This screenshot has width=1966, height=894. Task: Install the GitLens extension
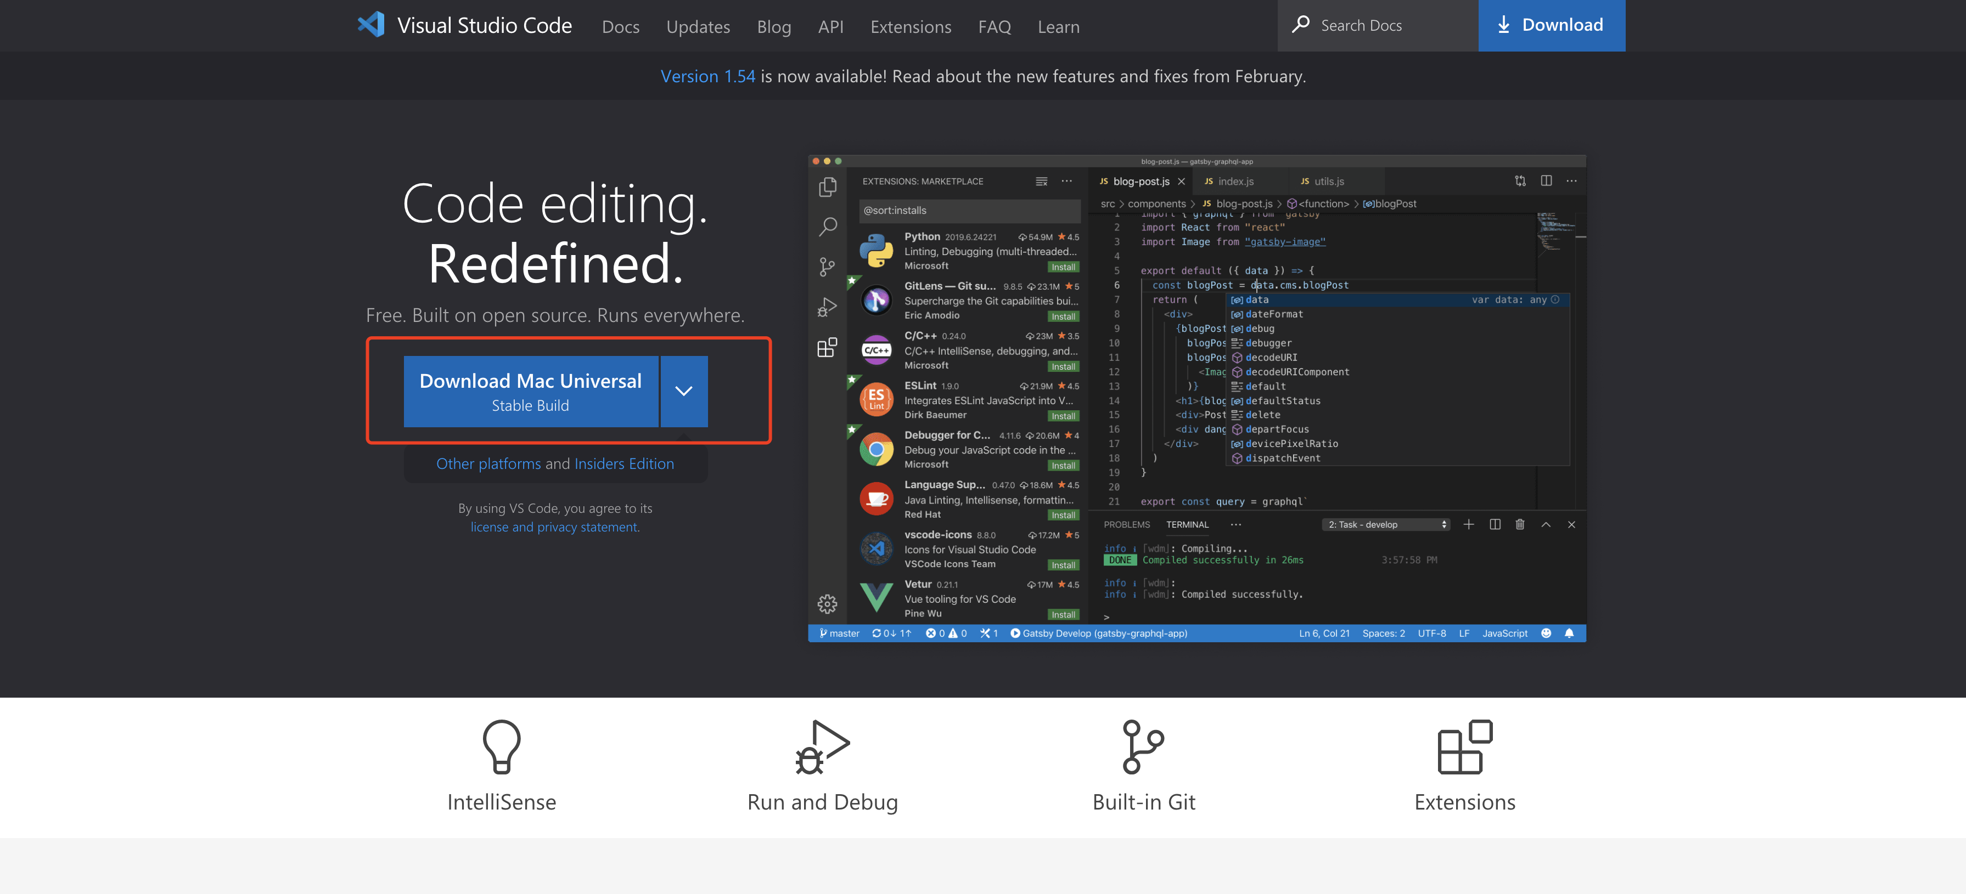pos(1063,316)
